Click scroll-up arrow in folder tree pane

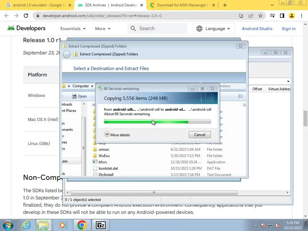(84, 104)
